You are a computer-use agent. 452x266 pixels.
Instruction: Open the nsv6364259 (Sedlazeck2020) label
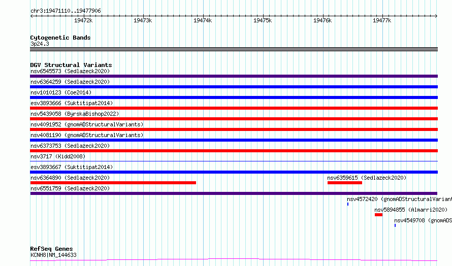(x=70, y=82)
